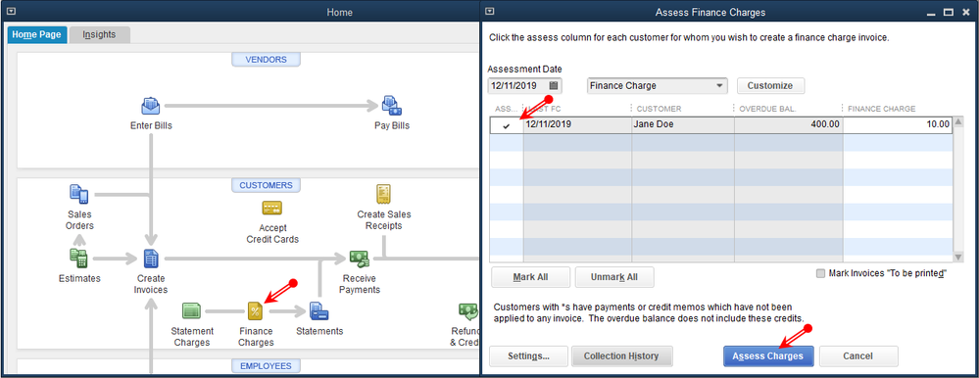The width and height of the screenshot is (979, 378).
Task: Switch to the Insights tab
Action: coord(99,34)
